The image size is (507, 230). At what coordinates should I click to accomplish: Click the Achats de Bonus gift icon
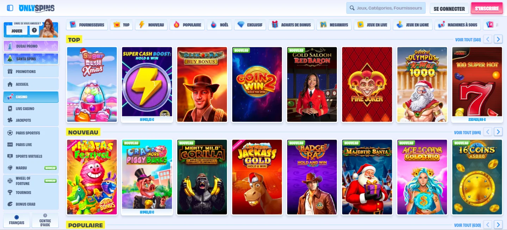click(275, 25)
